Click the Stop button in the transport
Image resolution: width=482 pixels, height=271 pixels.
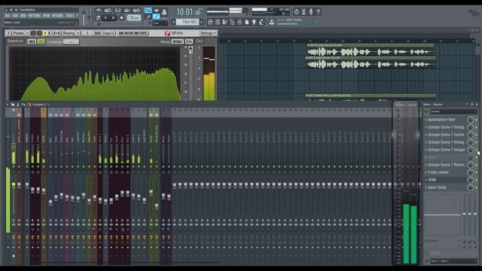(x=114, y=18)
